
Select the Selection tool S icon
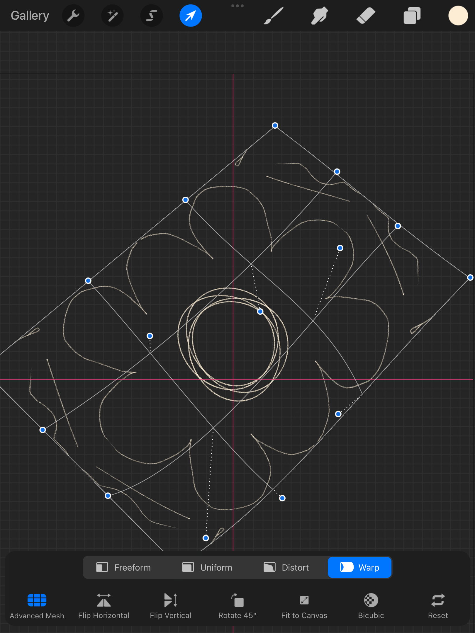click(x=151, y=16)
